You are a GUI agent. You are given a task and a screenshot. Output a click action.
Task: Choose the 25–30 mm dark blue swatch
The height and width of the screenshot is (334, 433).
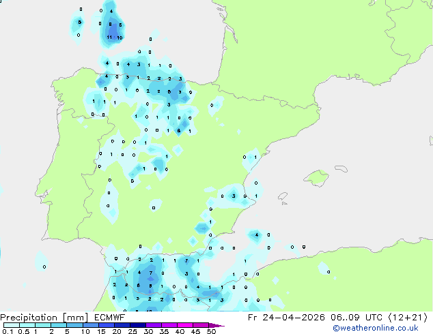[x=138, y=325]
